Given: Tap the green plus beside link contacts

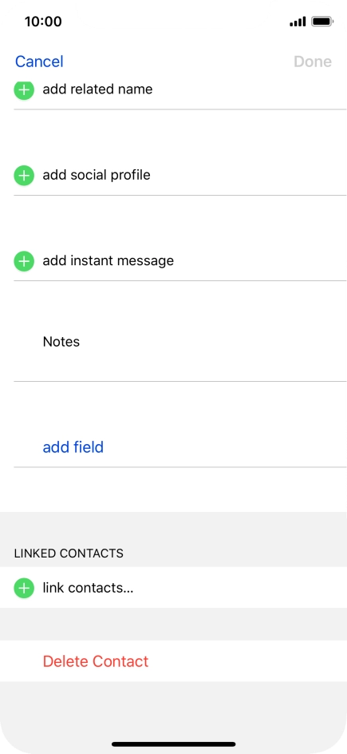Looking at the screenshot, I should (x=23, y=588).
